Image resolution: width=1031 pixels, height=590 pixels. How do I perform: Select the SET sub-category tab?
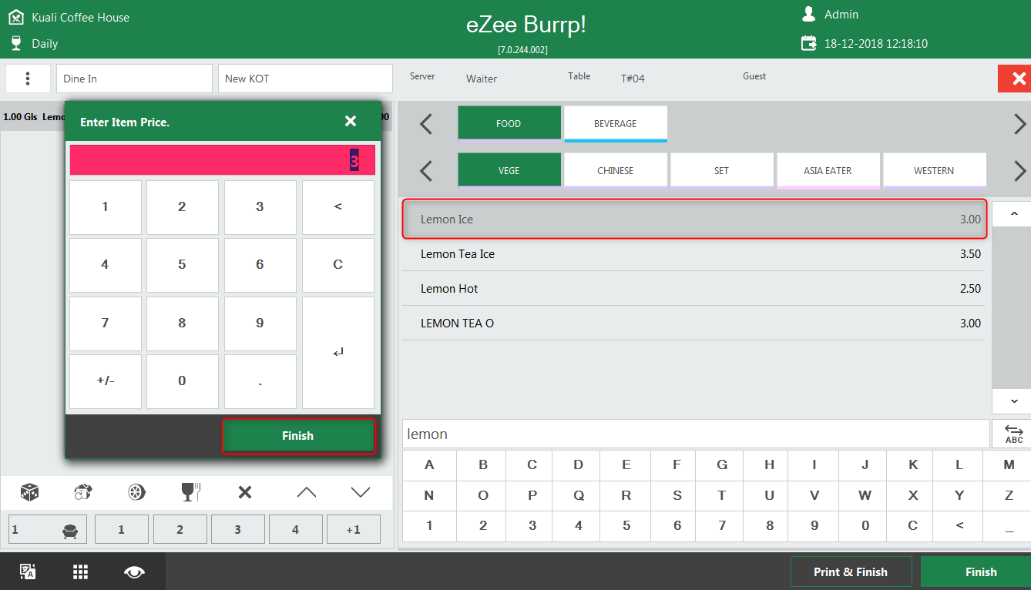pos(721,170)
